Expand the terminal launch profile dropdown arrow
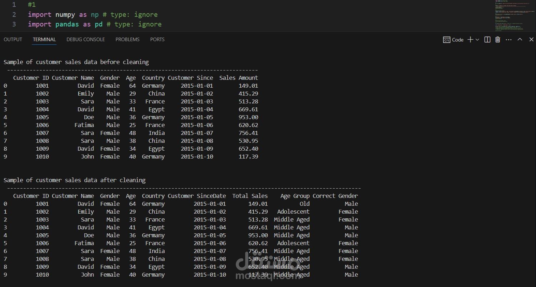536x287 pixels. [x=477, y=40]
